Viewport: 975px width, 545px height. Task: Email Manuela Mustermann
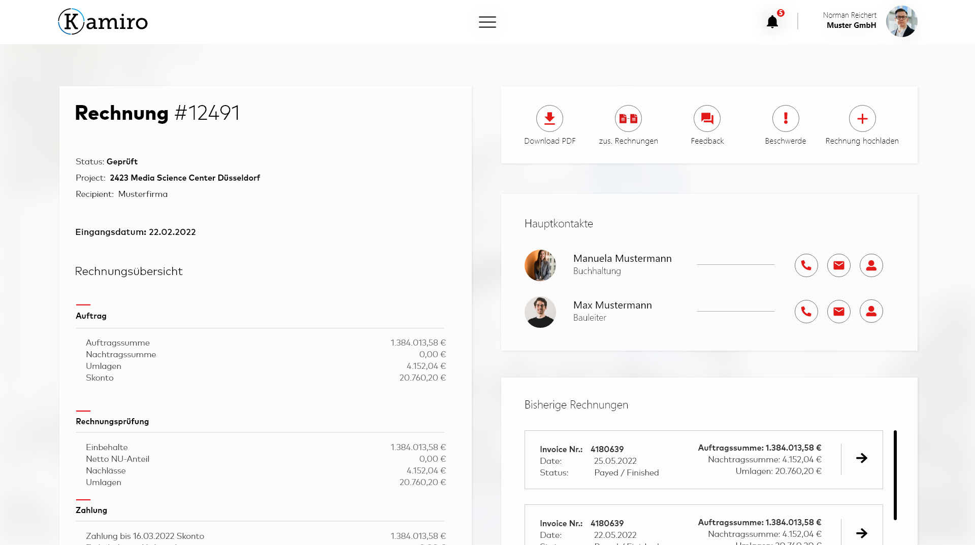[839, 265]
